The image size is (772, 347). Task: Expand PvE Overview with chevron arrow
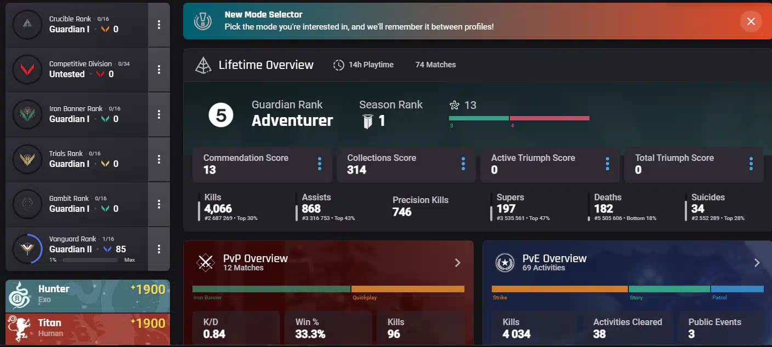(757, 263)
